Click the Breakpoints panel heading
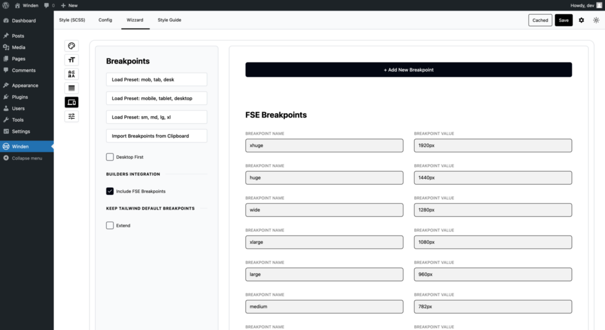 click(x=128, y=61)
